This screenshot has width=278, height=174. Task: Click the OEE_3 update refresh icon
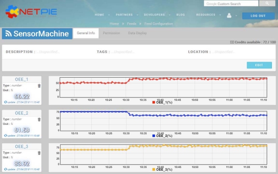click(x=6, y=169)
